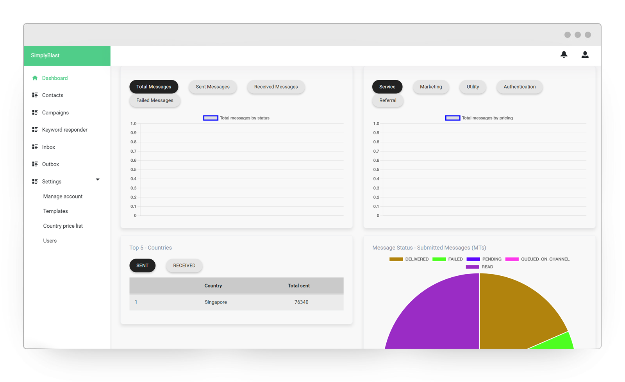This screenshot has height=382, width=625.
Task: Open Campaigns from the sidebar
Action: click(55, 112)
